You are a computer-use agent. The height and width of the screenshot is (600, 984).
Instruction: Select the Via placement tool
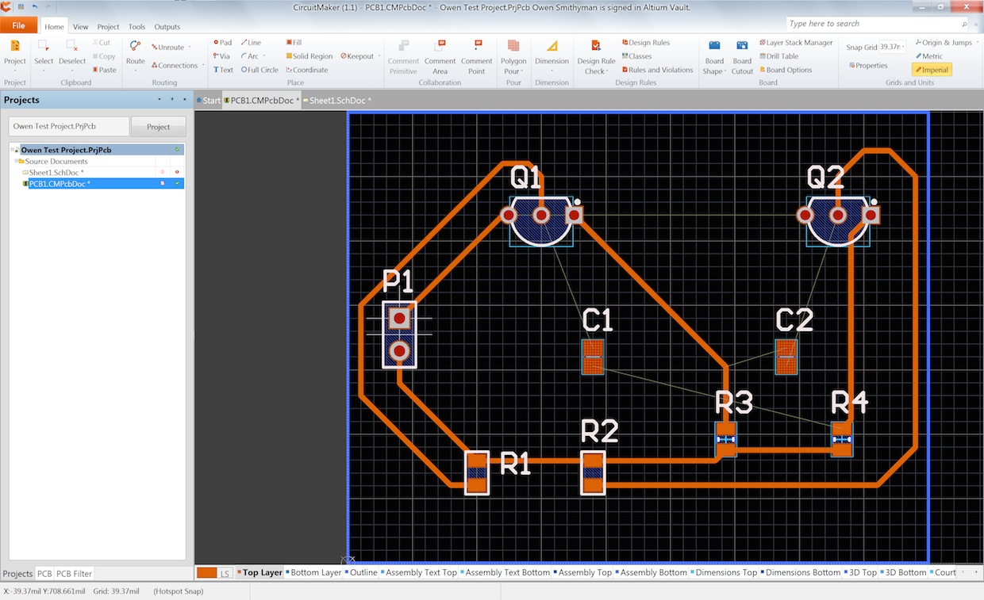coord(222,56)
